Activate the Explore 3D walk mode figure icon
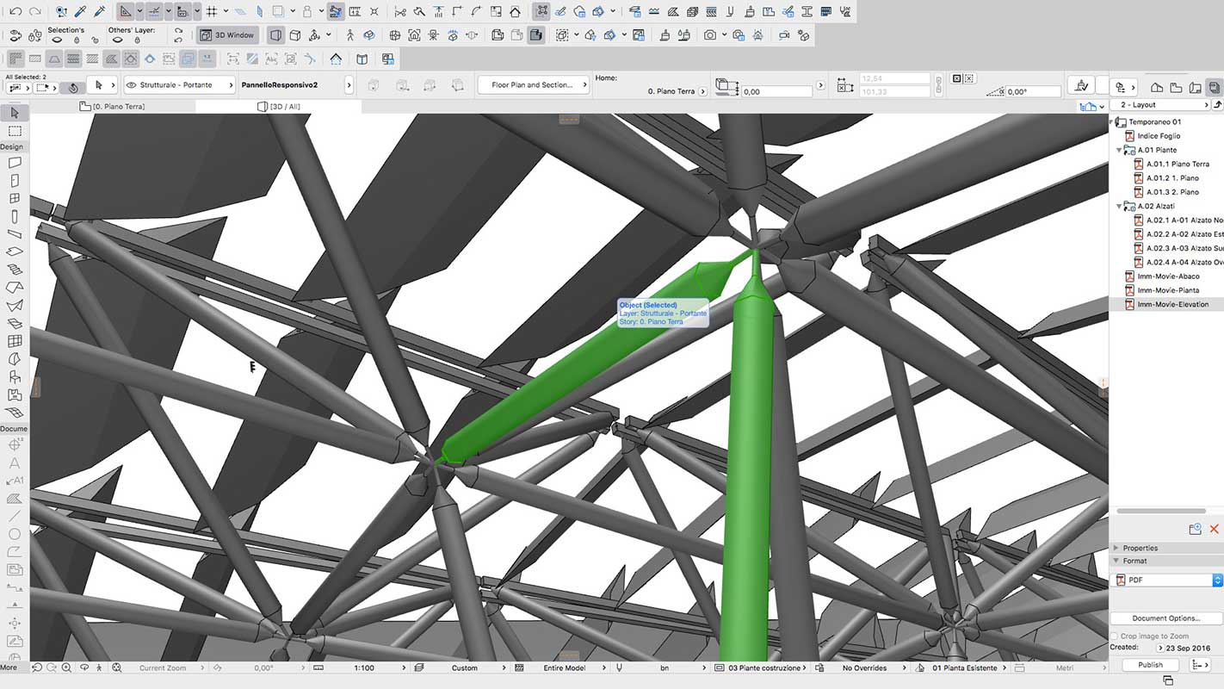The image size is (1224, 689). pyautogui.click(x=351, y=34)
